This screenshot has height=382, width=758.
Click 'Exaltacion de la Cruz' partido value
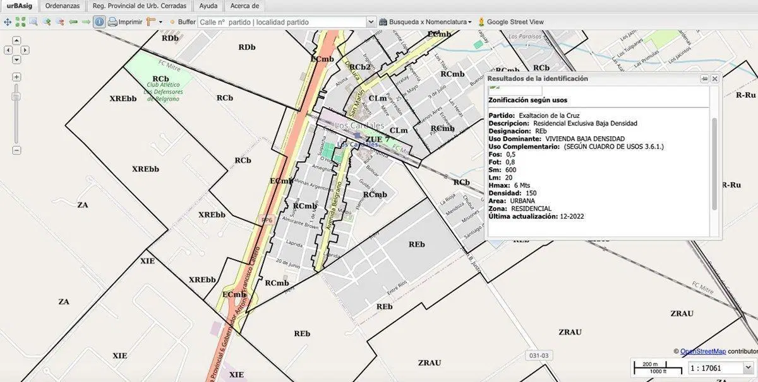click(549, 116)
